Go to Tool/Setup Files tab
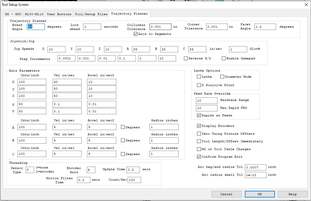The image size is (311, 201). pos(91,14)
